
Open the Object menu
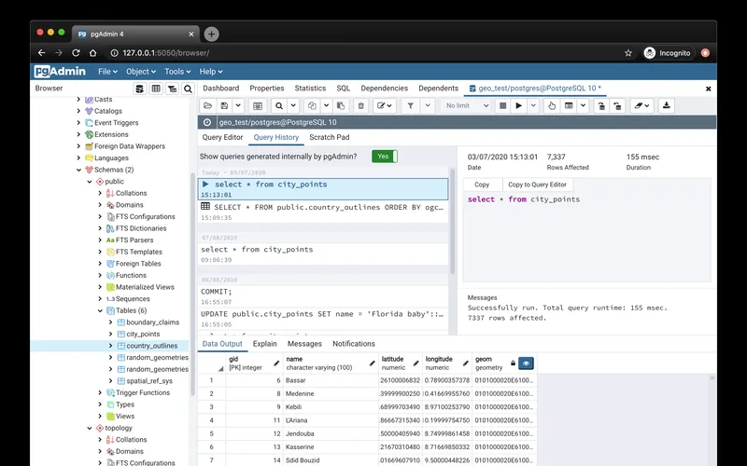pos(141,72)
